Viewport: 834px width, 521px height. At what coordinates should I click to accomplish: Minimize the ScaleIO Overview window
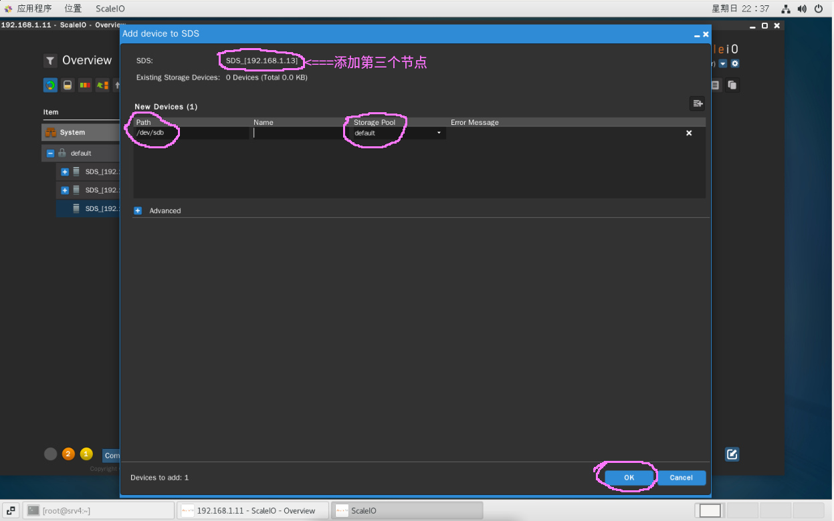(x=754, y=25)
